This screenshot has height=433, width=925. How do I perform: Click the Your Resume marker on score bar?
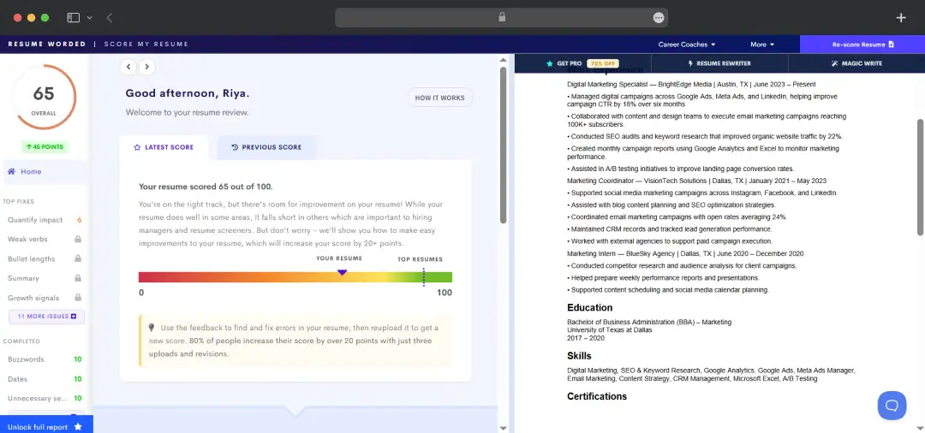point(342,272)
